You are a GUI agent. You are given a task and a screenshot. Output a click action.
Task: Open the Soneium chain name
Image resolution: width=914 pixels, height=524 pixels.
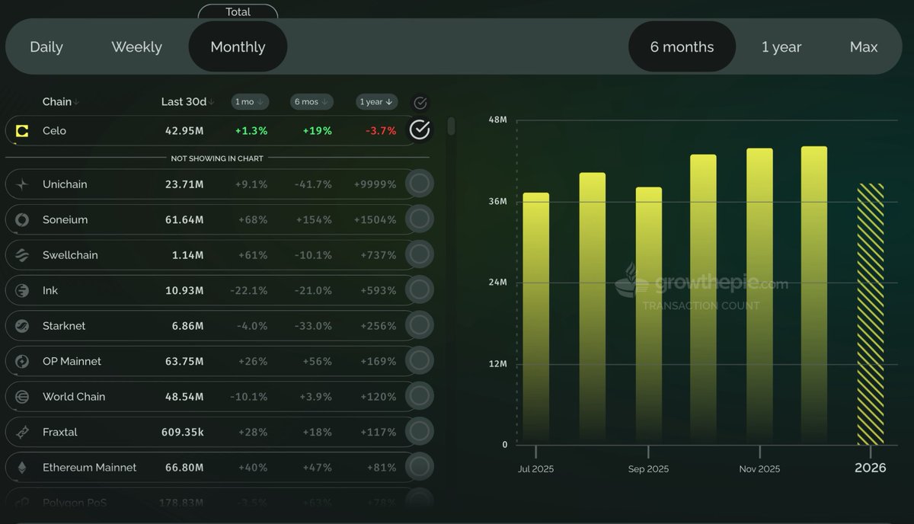coord(65,219)
